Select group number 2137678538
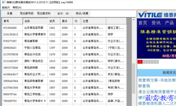This screenshot has height=106, width=176. pyautogui.click(x=11, y=54)
